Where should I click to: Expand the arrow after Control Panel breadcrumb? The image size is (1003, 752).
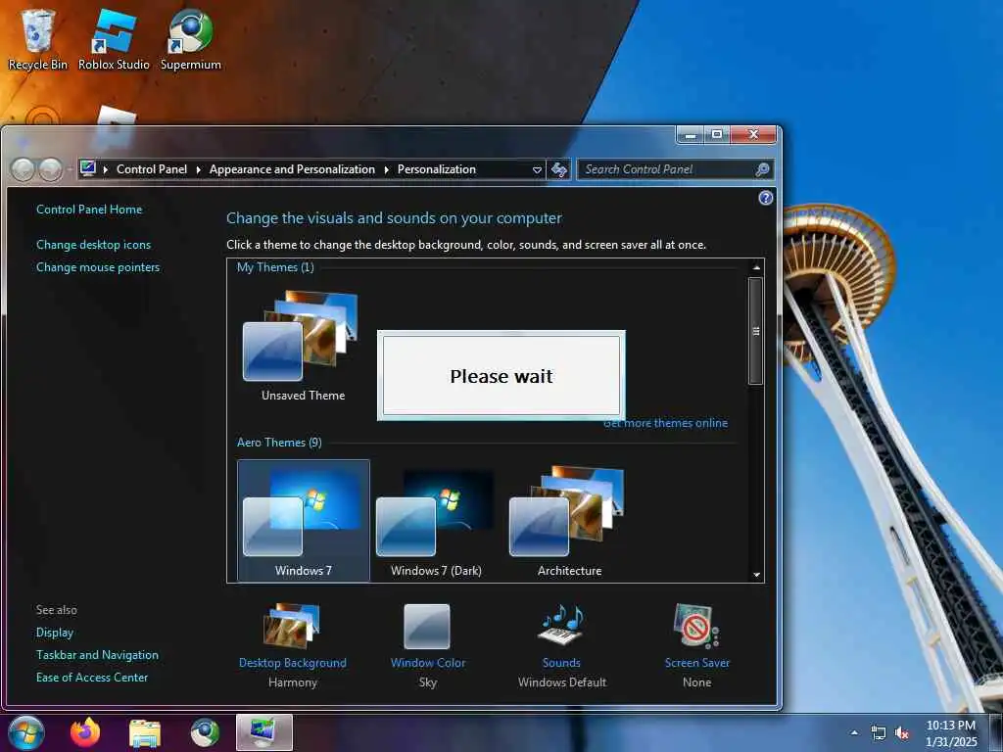pyautogui.click(x=198, y=169)
